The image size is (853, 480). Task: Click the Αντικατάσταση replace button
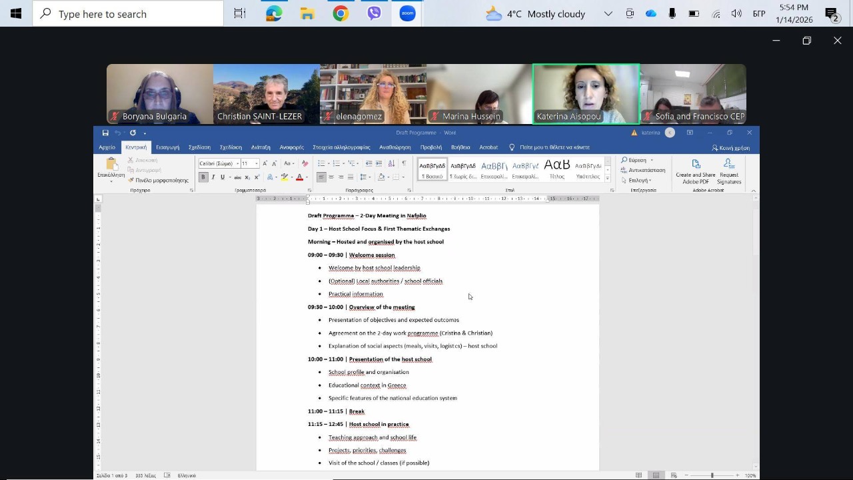click(x=642, y=170)
